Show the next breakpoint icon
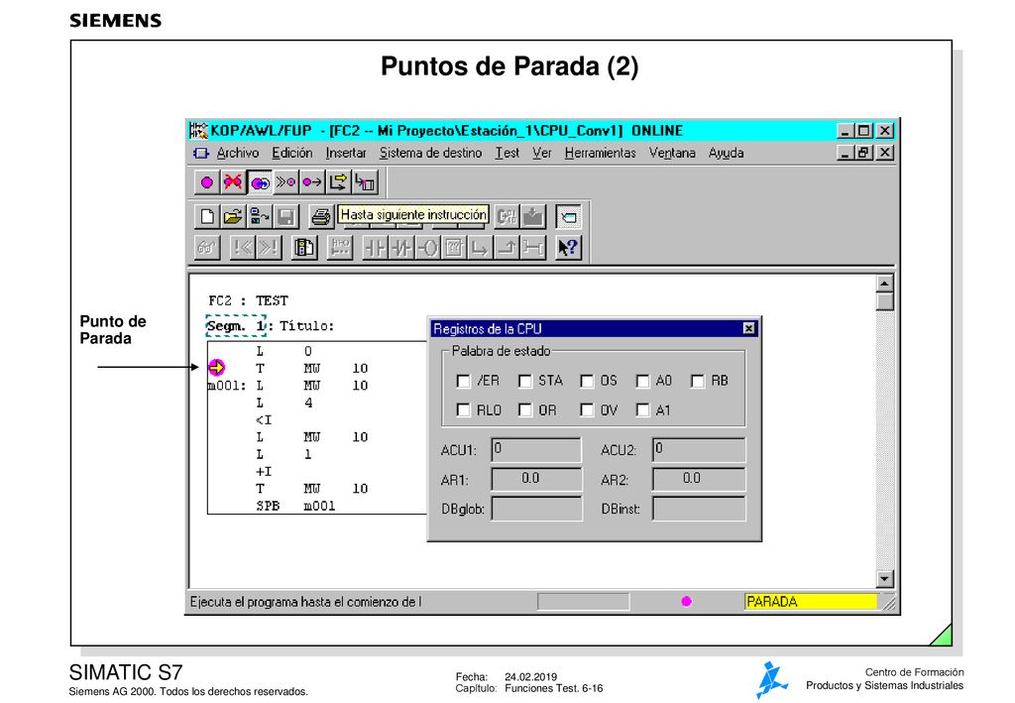 [285, 182]
